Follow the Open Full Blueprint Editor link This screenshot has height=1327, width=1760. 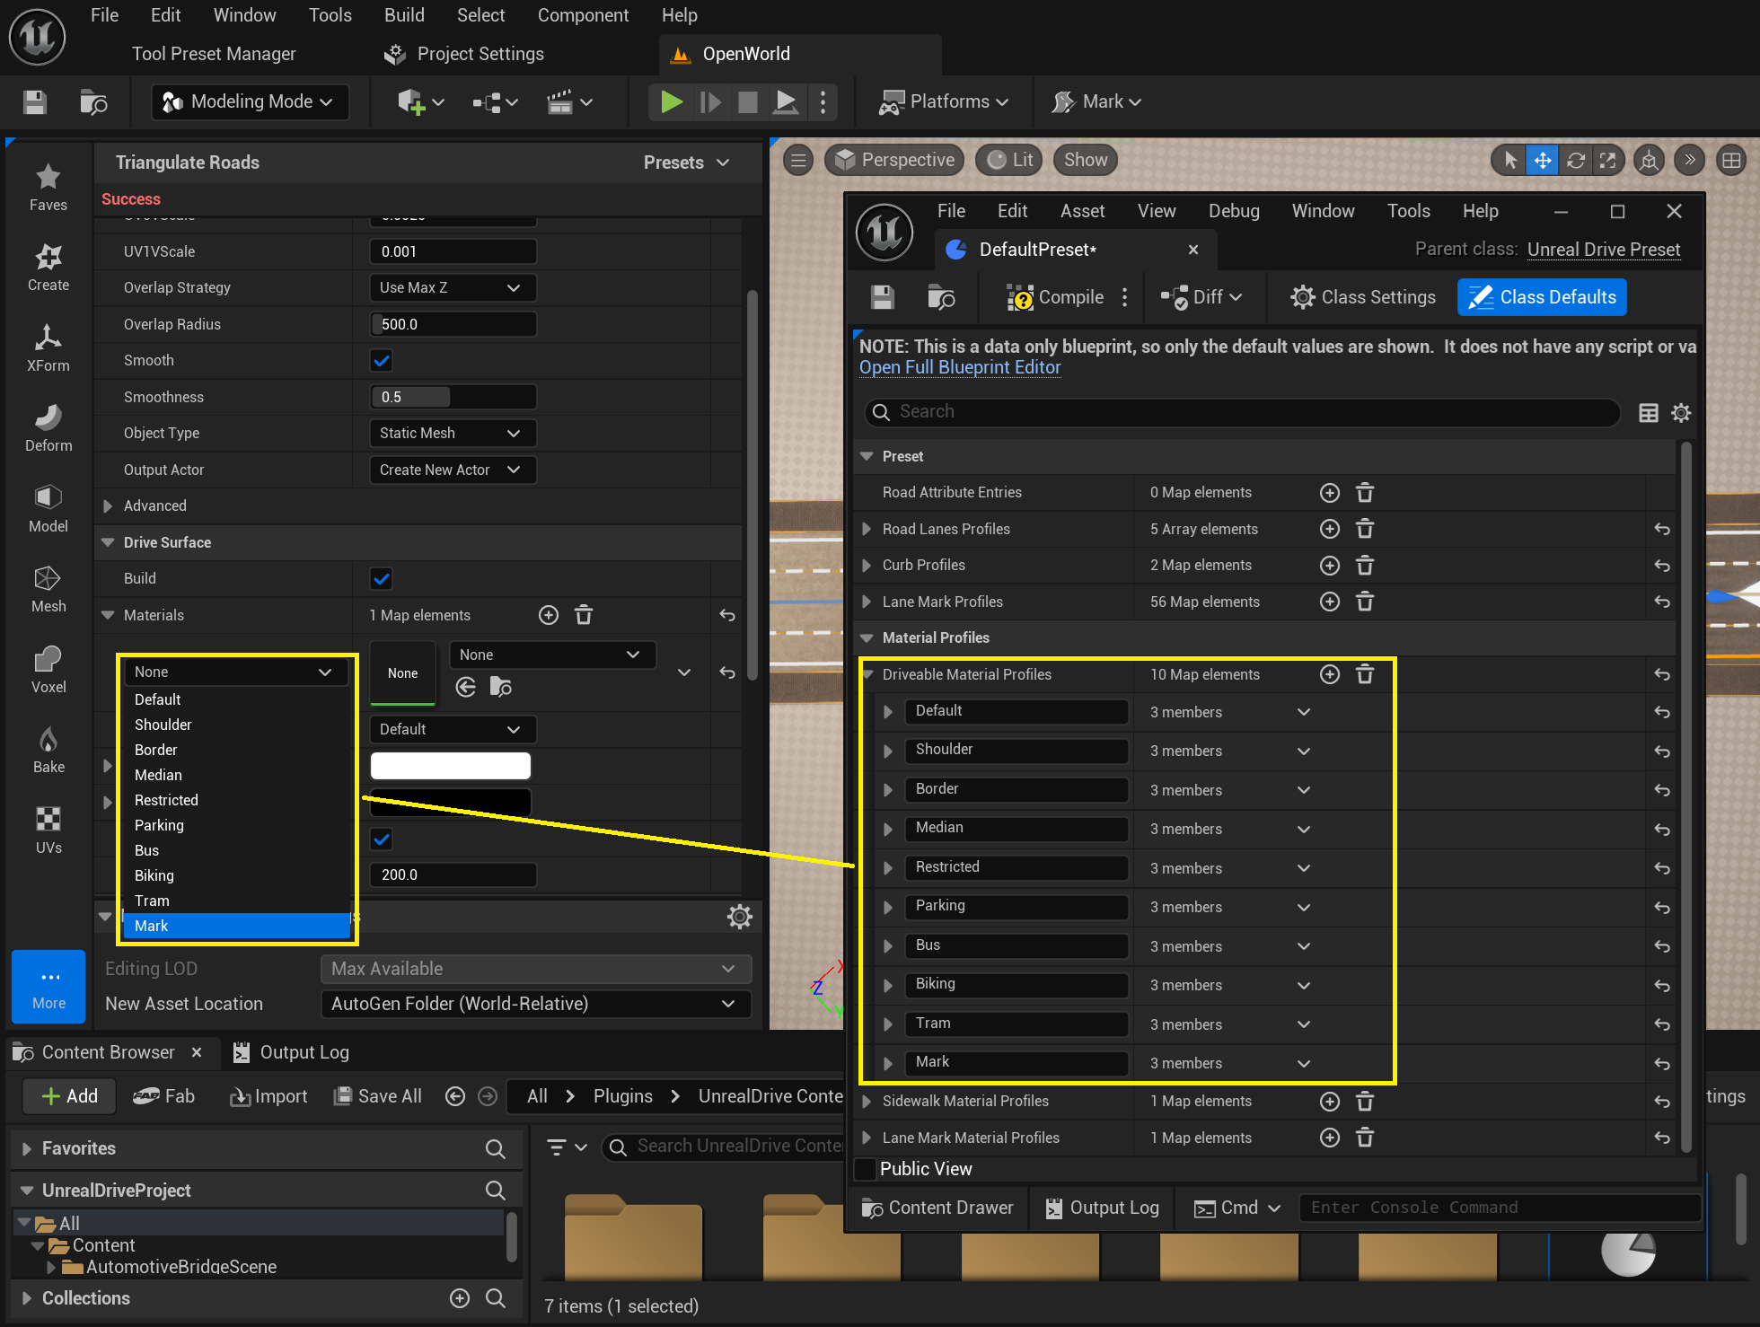[x=960, y=367]
